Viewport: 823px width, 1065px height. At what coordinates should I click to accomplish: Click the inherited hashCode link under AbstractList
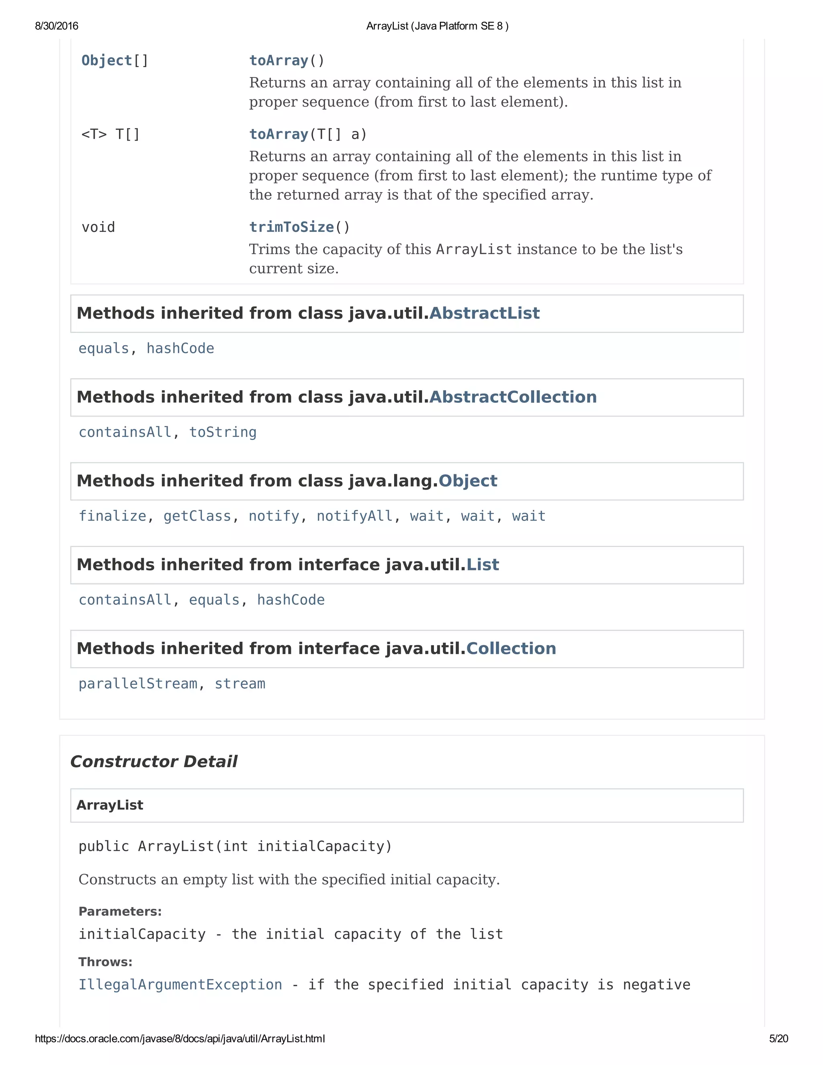click(180, 349)
